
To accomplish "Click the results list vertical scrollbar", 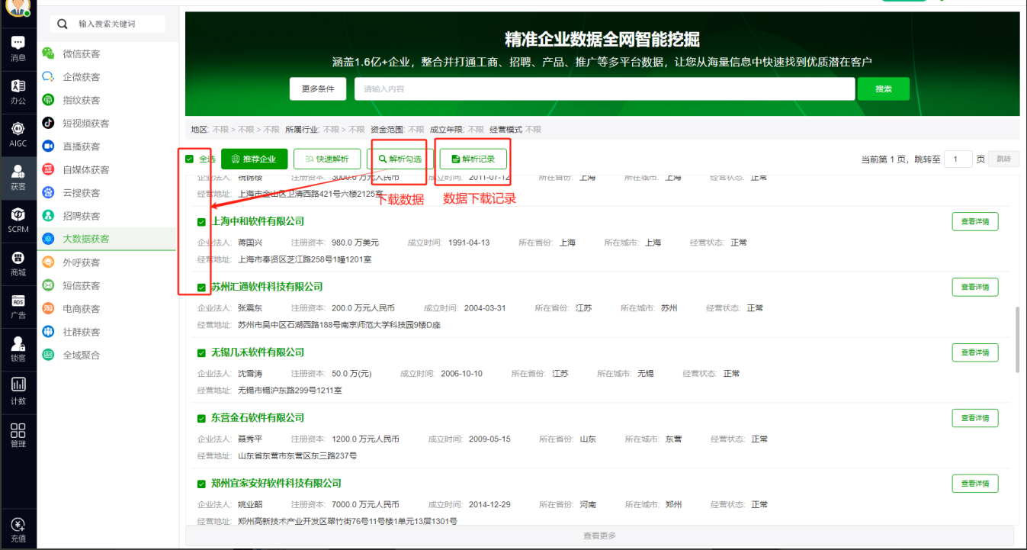I will pos(1017,339).
